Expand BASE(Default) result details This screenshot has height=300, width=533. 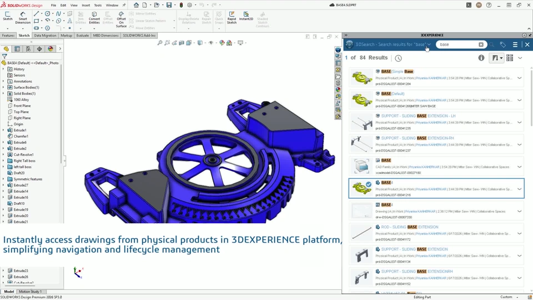(x=520, y=101)
